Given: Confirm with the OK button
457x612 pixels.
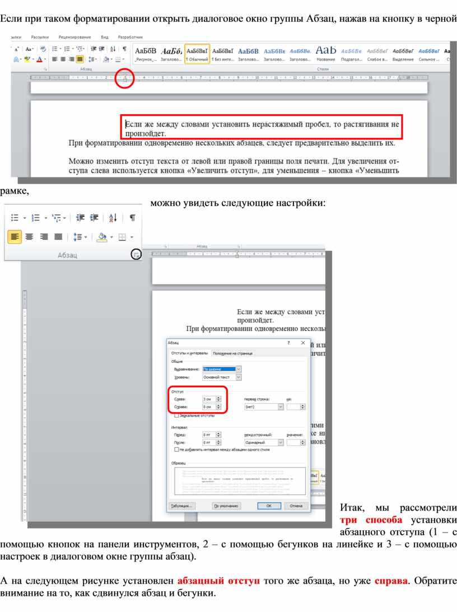Looking at the screenshot, I should (x=269, y=506).
